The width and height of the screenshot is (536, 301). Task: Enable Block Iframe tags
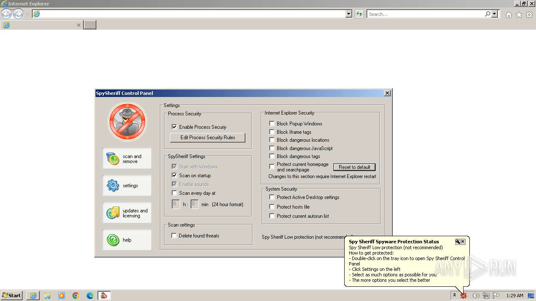[272, 132]
